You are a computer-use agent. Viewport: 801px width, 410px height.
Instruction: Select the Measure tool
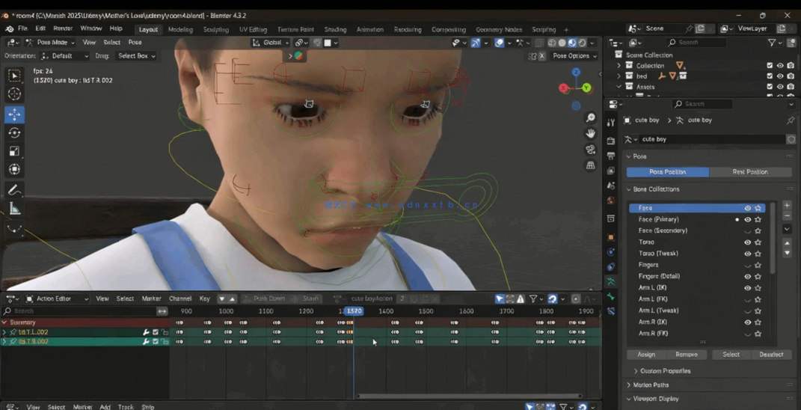click(x=14, y=209)
